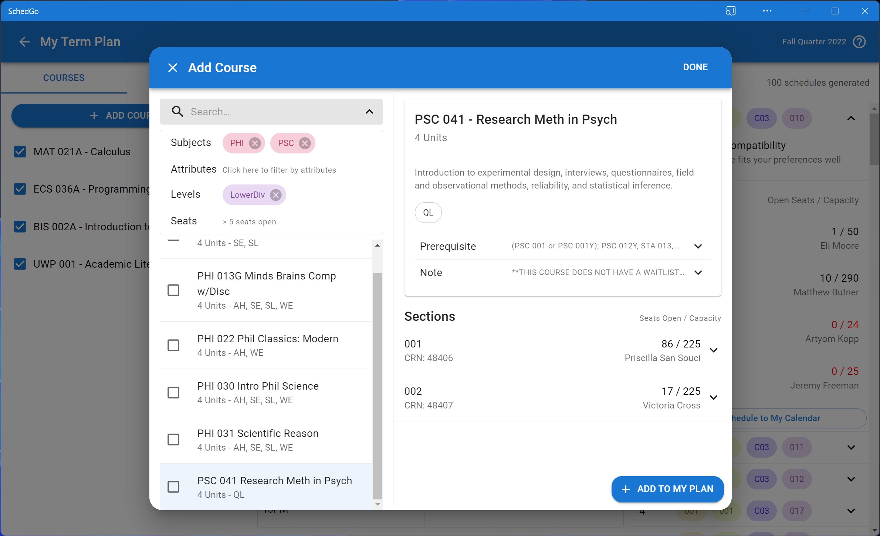Check the PSC 041 Research Meth checkbox
This screenshot has height=536, width=880.
[173, 487]
